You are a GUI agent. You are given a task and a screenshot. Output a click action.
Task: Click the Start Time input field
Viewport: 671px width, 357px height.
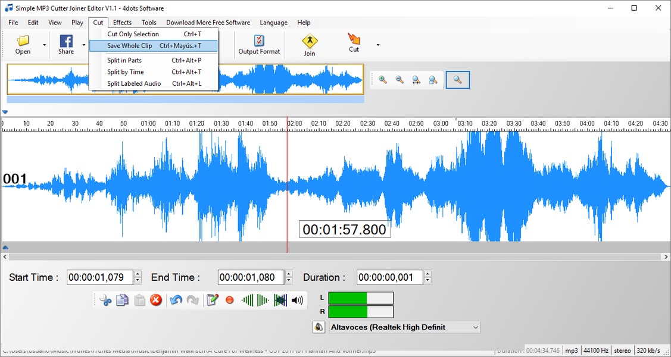(99, 277)
